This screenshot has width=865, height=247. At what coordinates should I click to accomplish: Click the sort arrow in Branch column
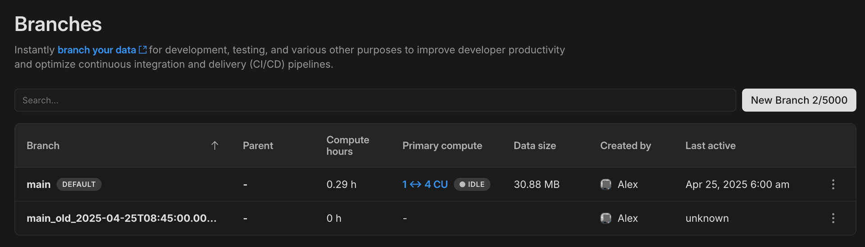(x=215, y=145)
